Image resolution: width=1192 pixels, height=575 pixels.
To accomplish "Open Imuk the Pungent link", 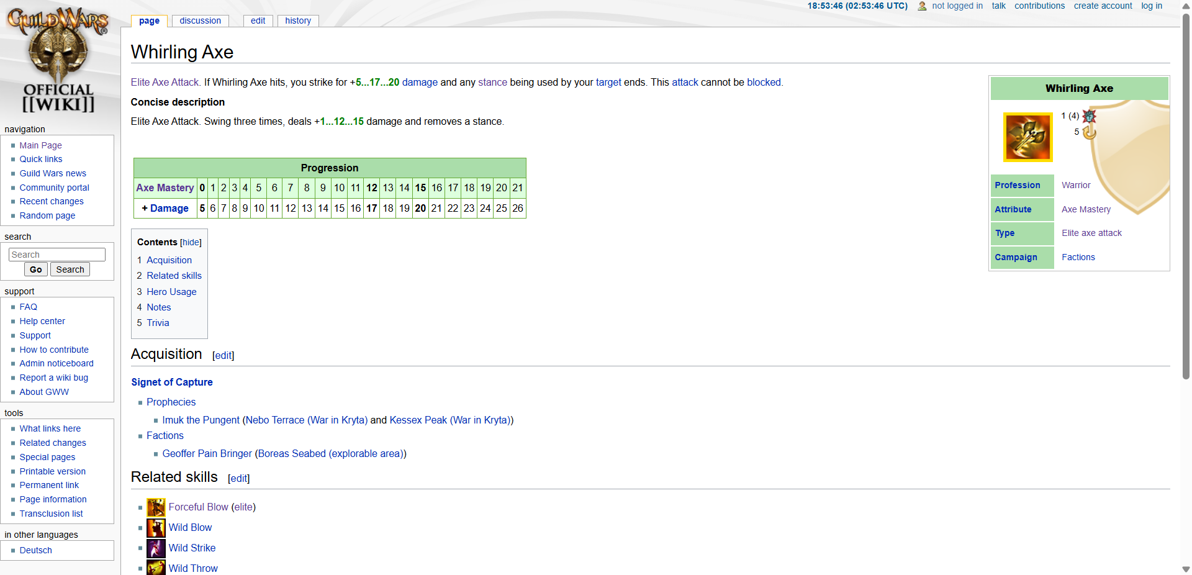I will tap(201, 420).
